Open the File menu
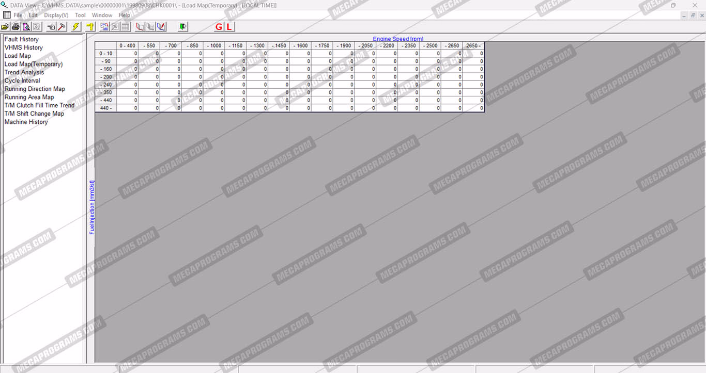Viewport: 706px width, 373px height. [18, 15]
